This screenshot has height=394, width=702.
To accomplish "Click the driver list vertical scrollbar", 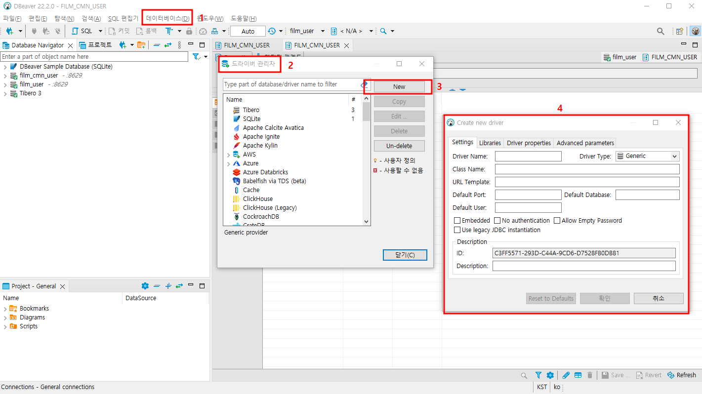I will click(366, 159).
